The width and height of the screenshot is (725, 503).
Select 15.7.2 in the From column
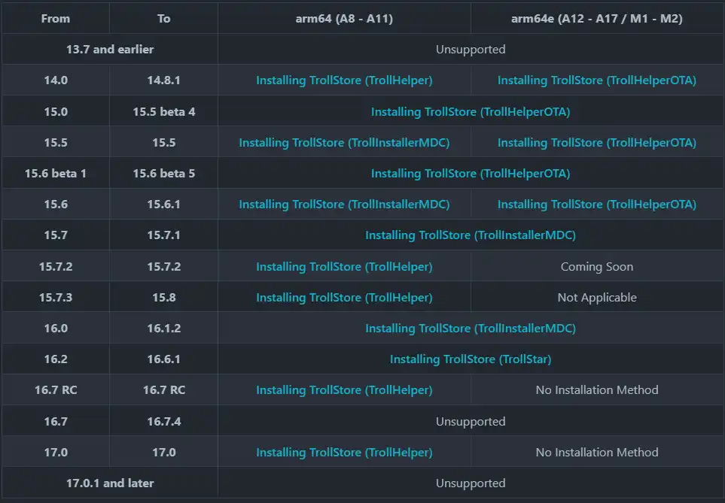tap(56, 266)
